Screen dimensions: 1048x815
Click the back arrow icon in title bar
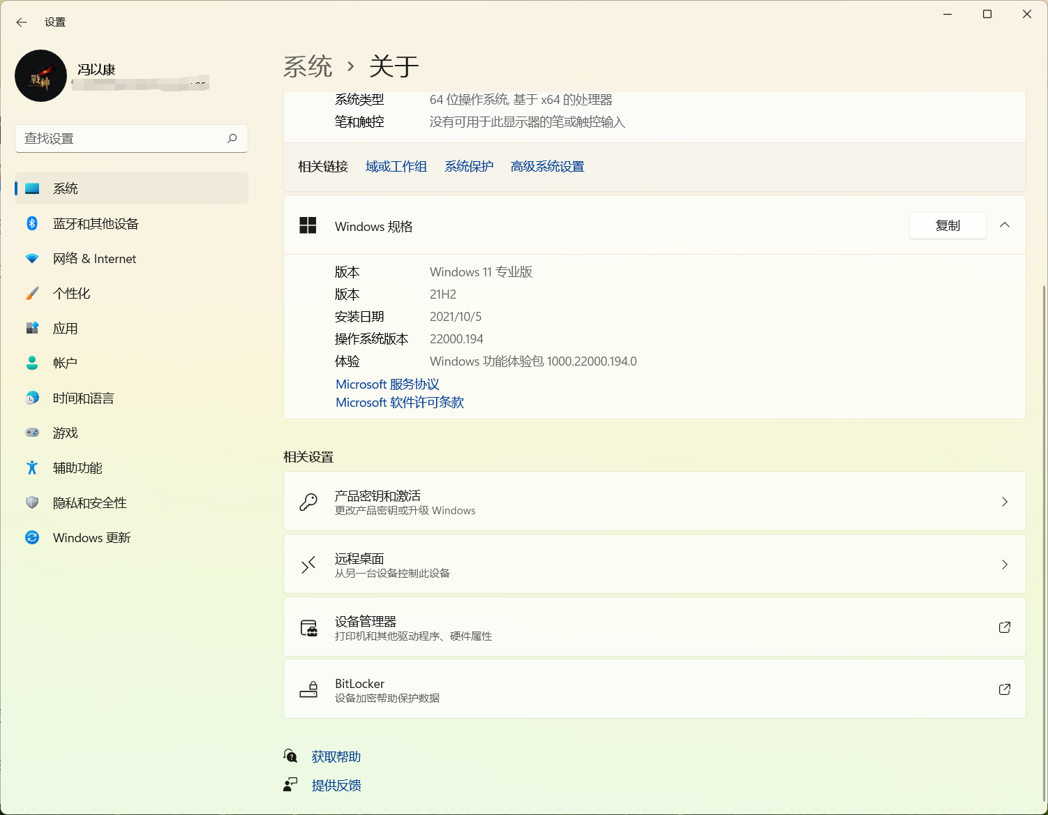pyautogui.click(x=22, y=22)
